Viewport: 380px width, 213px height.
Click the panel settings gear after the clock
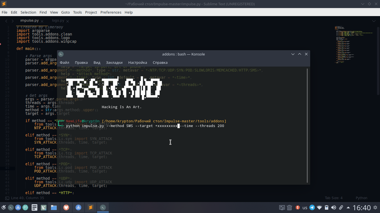point(376,208)
